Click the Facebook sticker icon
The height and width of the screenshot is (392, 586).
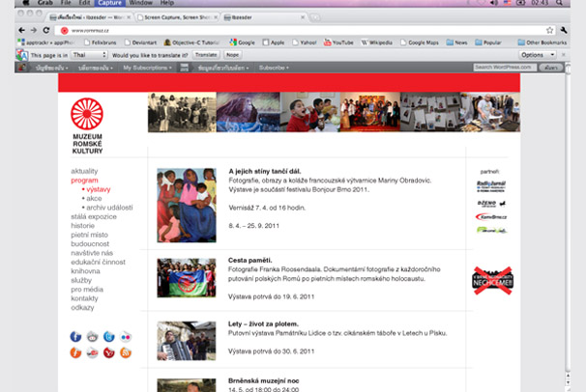click(76, 336)
